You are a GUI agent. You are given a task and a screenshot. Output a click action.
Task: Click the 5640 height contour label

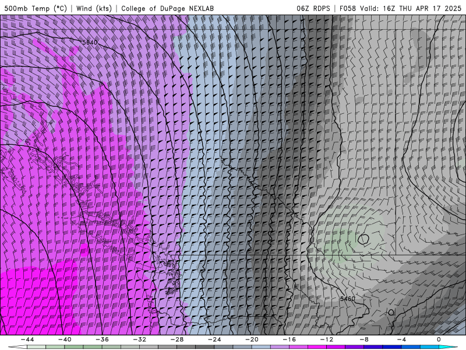[90, 43]
